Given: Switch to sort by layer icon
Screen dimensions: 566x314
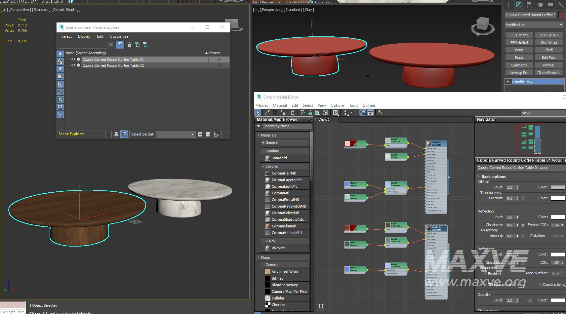Looking at the screenshot, I should (x=116, y=134).
